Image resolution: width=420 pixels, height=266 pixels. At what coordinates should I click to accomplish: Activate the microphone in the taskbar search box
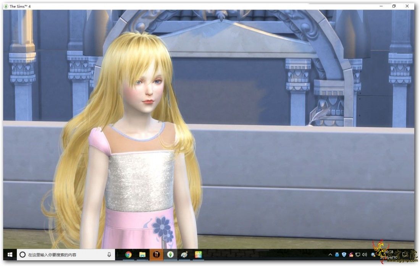(x=109, y=255)
